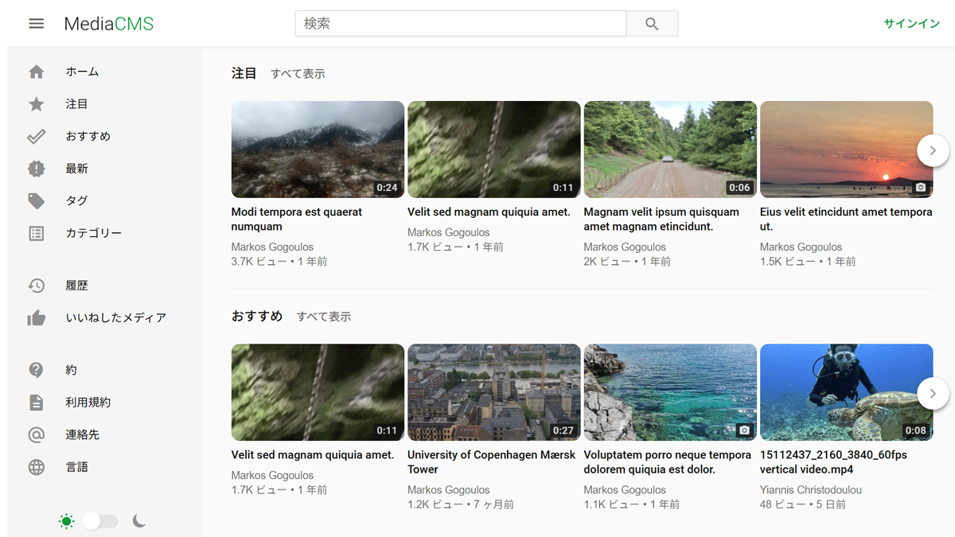955x537 pixels.
Task: Open the scuba diver turtle video thumbnail
Action: pyautogui.click(x=846, y=392)
